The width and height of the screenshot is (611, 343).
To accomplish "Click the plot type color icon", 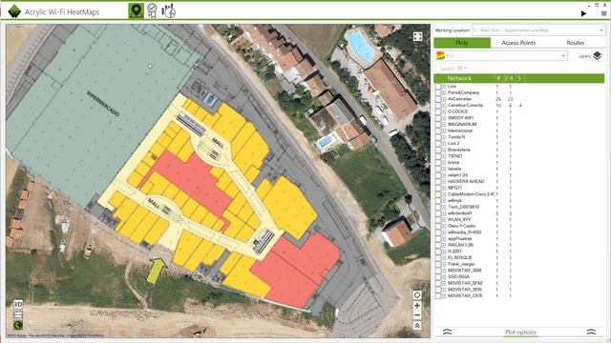I will [x=441, y=56].
